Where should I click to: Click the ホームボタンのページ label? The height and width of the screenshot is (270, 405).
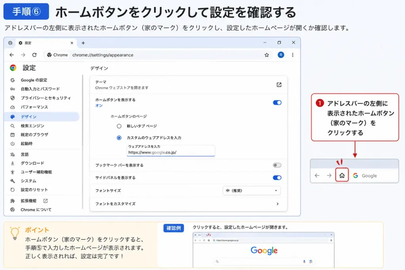coord(129,116)
